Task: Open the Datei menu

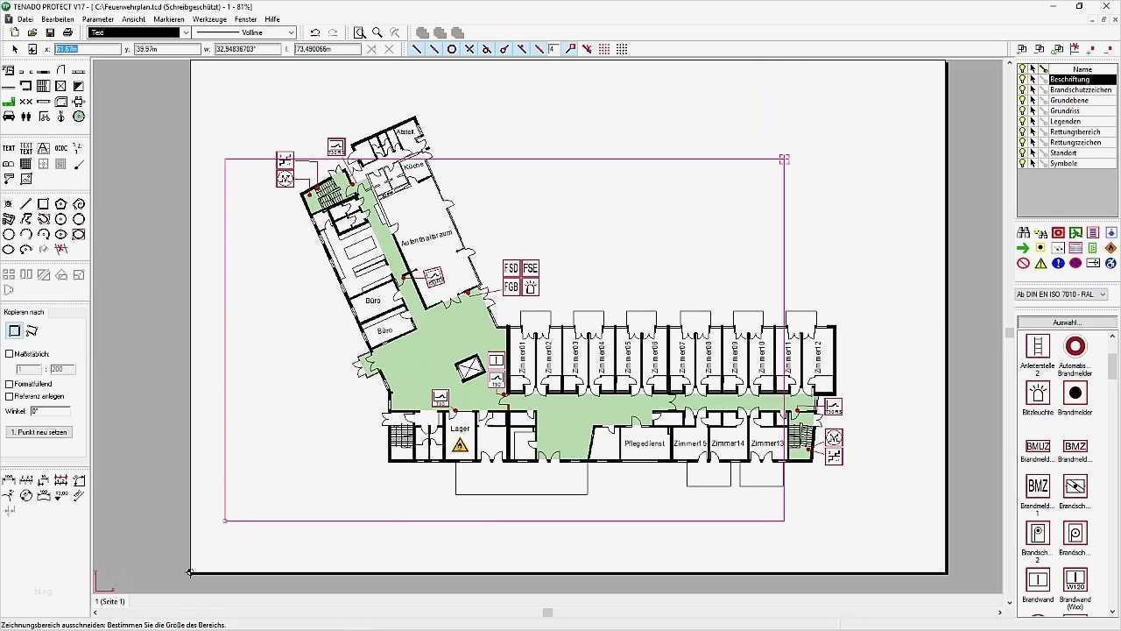Action: point(25,18)
